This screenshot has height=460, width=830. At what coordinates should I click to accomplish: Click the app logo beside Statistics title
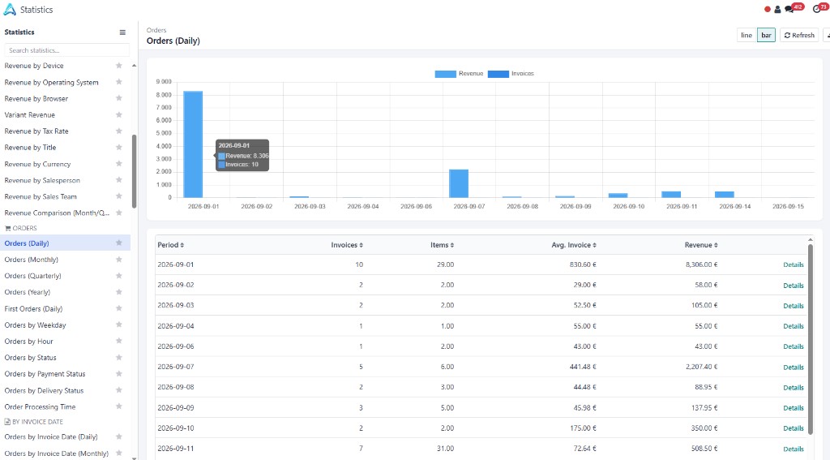pyautogui.click(x=10, y=10)
